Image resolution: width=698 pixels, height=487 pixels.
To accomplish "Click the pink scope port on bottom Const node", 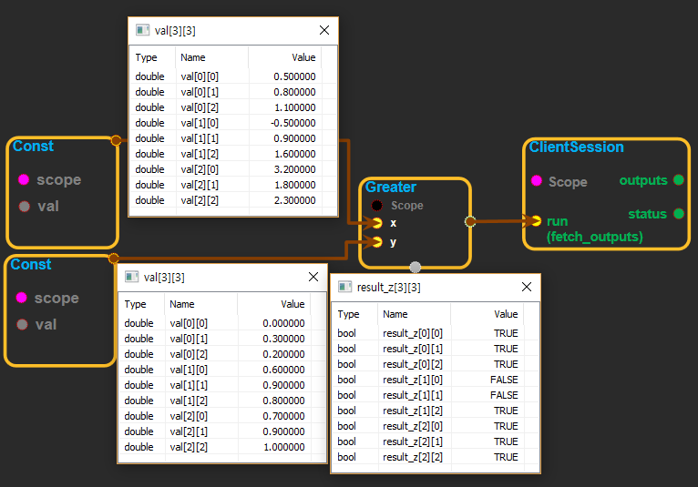I will click(22, 298).
